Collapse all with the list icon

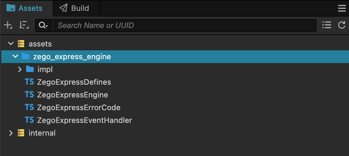pos(326,25)
